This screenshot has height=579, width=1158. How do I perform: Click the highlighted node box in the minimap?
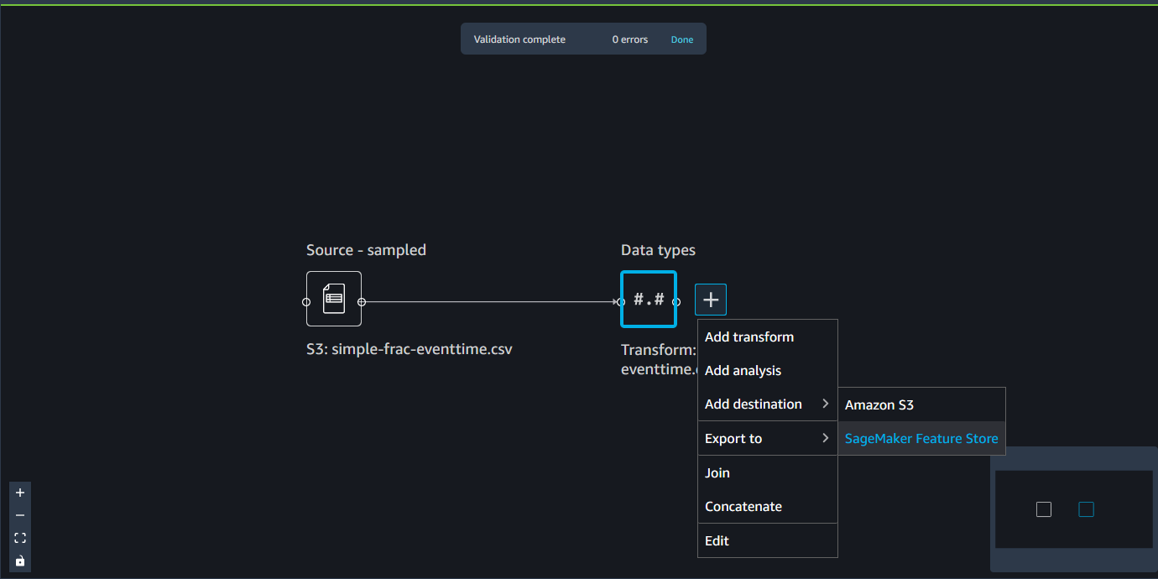1086,509
